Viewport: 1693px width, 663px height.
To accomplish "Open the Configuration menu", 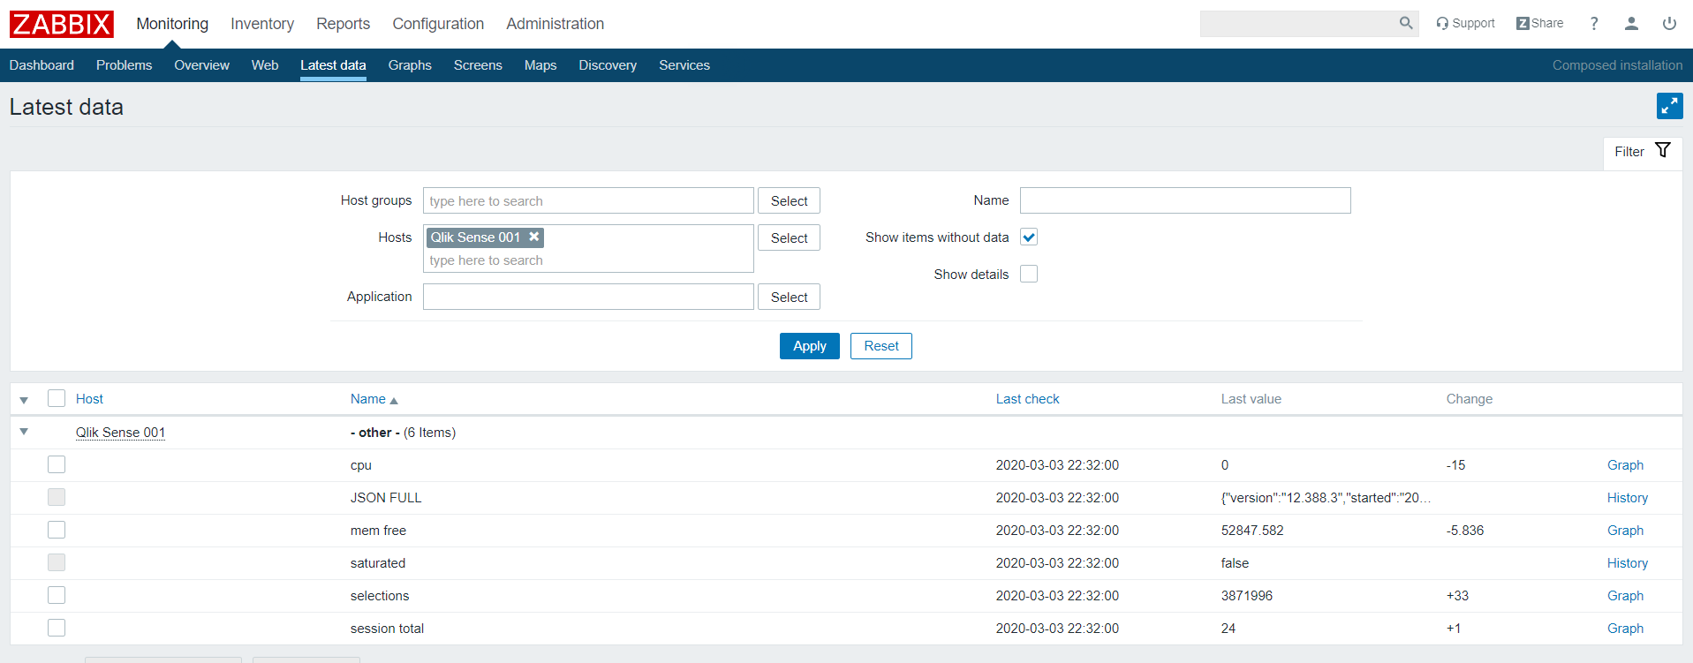I will pyautogui.click(x=438, y=24).
